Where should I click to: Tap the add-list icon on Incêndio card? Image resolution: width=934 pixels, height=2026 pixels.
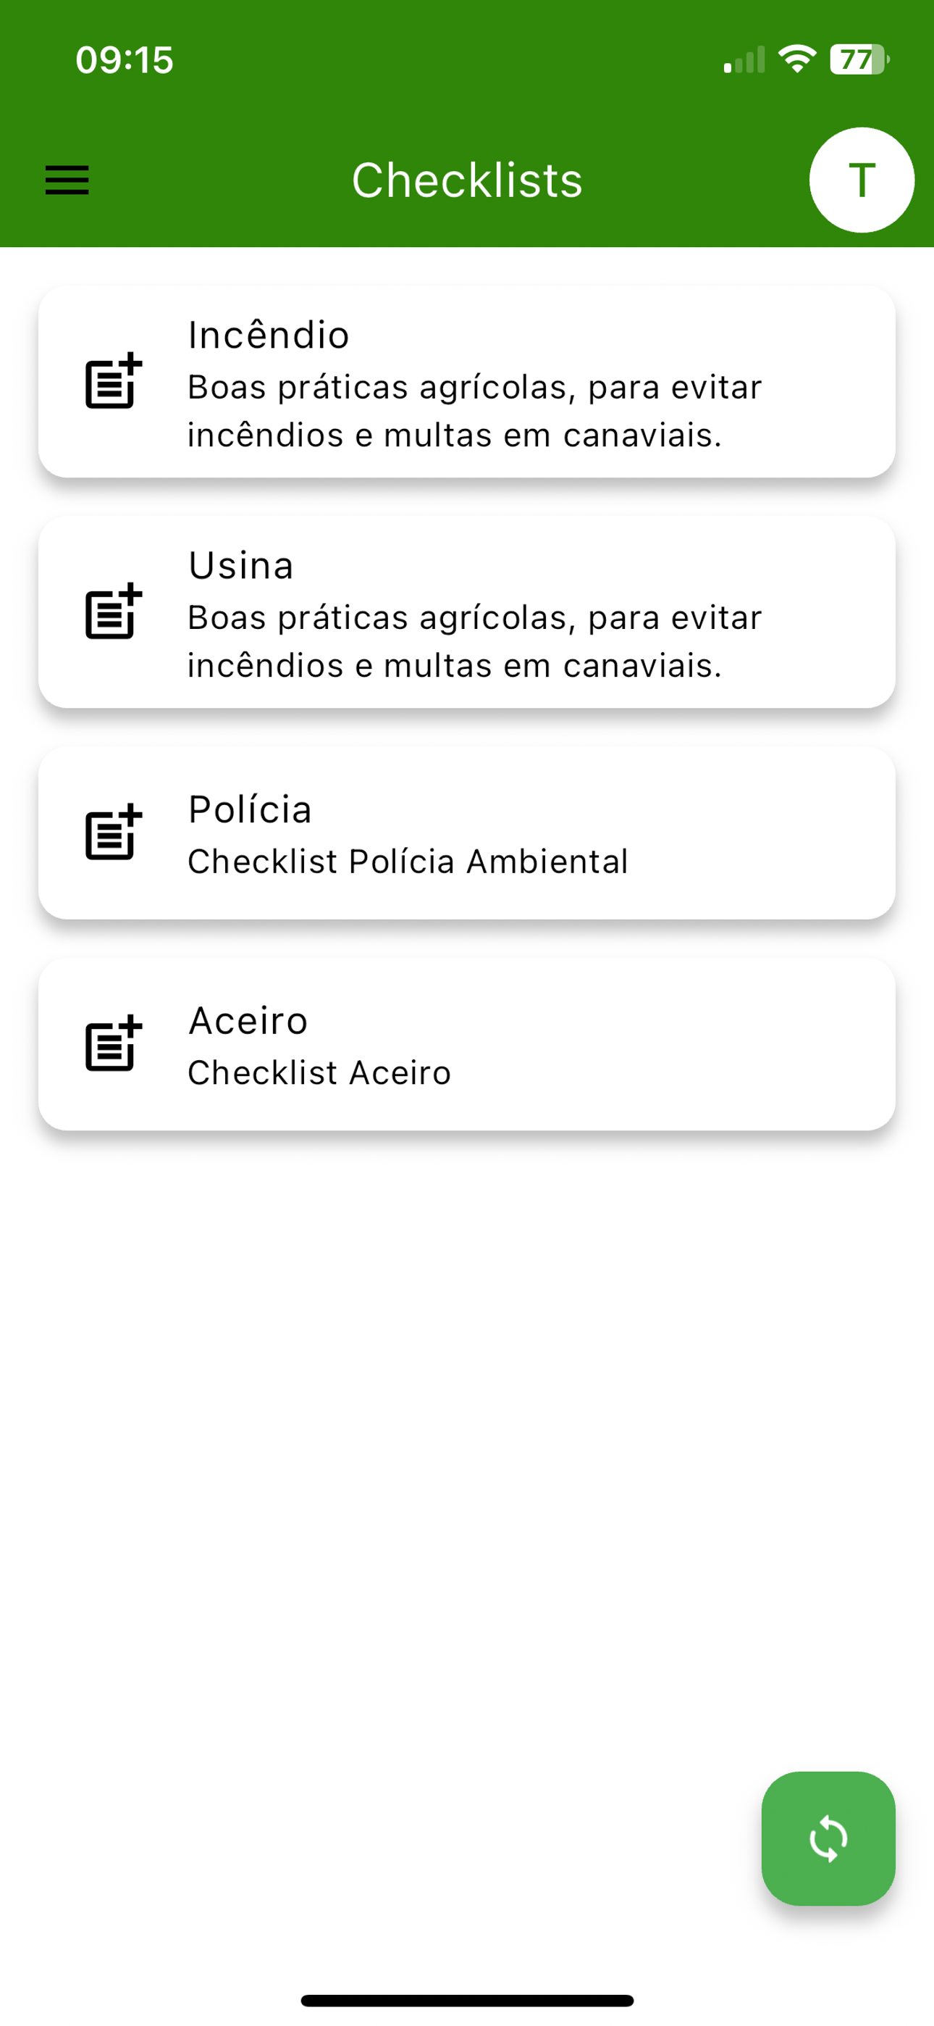pyautogui.click(x=113, y=380)
